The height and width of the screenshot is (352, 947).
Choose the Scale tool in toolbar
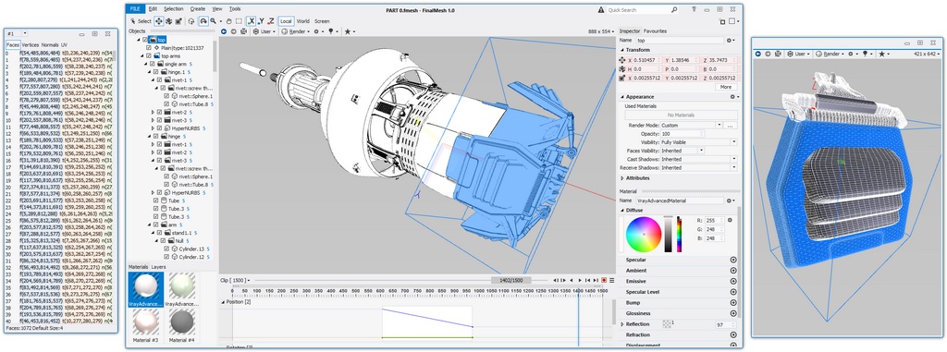[179, 21]
